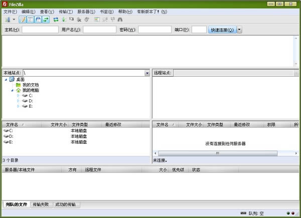
Task: Click the 远程站点 path field
Action: coord(234,73)
